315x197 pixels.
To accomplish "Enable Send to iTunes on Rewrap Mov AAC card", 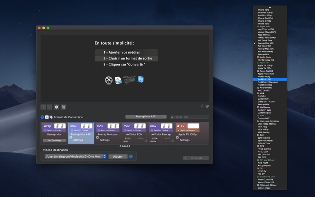I will [x=72, y=130].
